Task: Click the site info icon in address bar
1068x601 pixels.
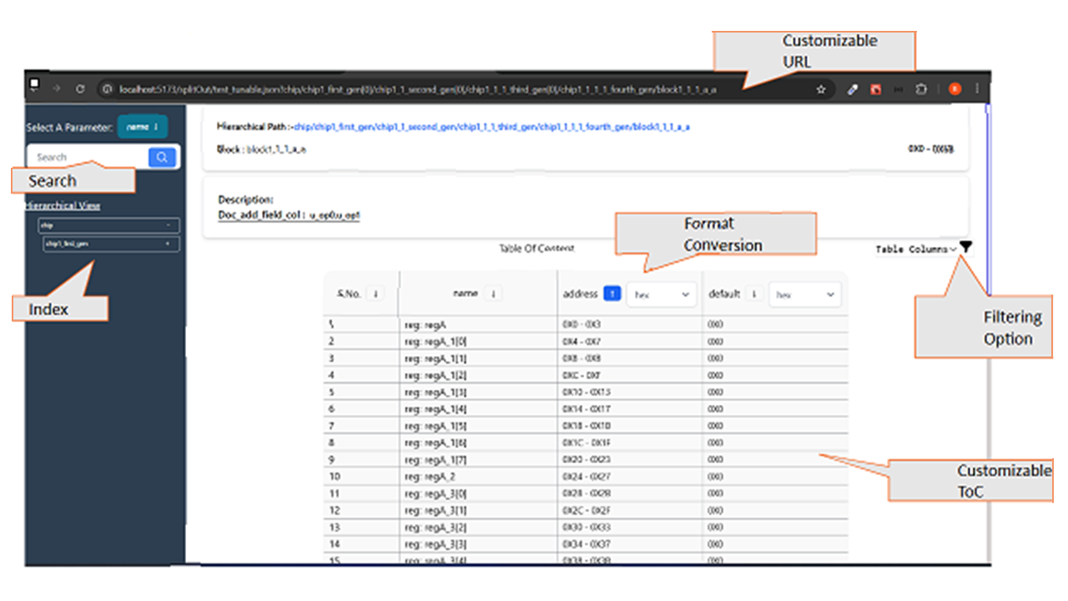Action: click(107, 88)
